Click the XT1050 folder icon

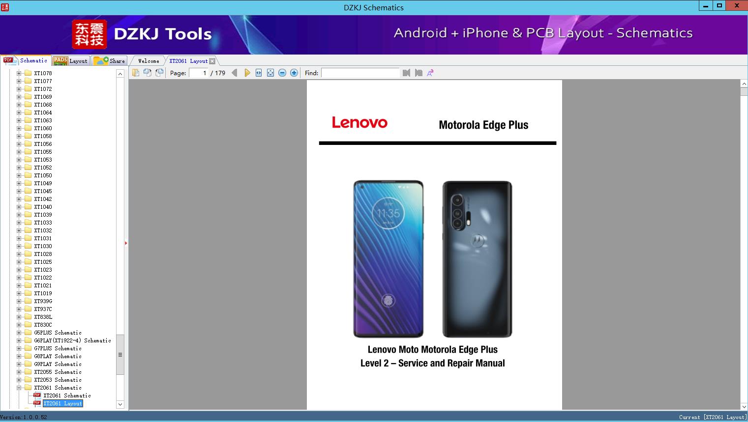28,175
